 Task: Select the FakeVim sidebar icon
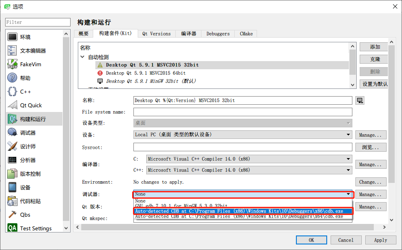click(12, 64)
